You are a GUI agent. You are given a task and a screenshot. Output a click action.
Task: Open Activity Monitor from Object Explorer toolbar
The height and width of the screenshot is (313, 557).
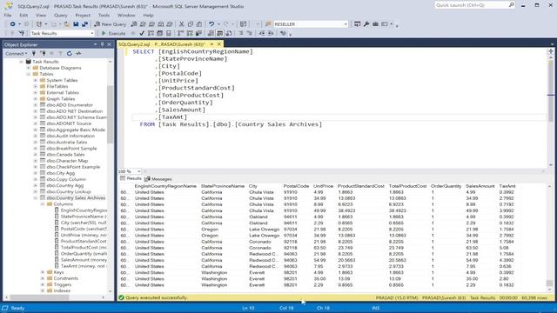78,53
